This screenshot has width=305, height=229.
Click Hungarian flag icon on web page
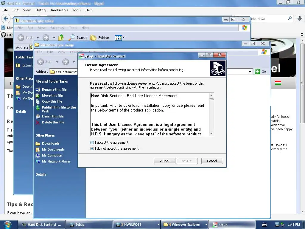(278, 83)
